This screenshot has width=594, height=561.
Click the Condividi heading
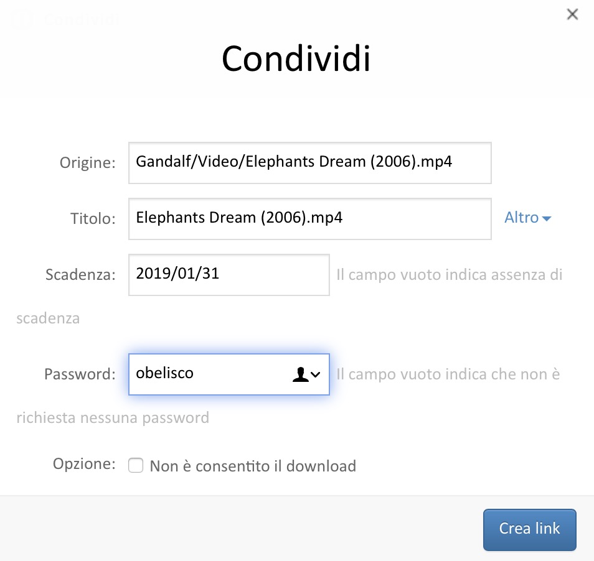click(296, 59)
